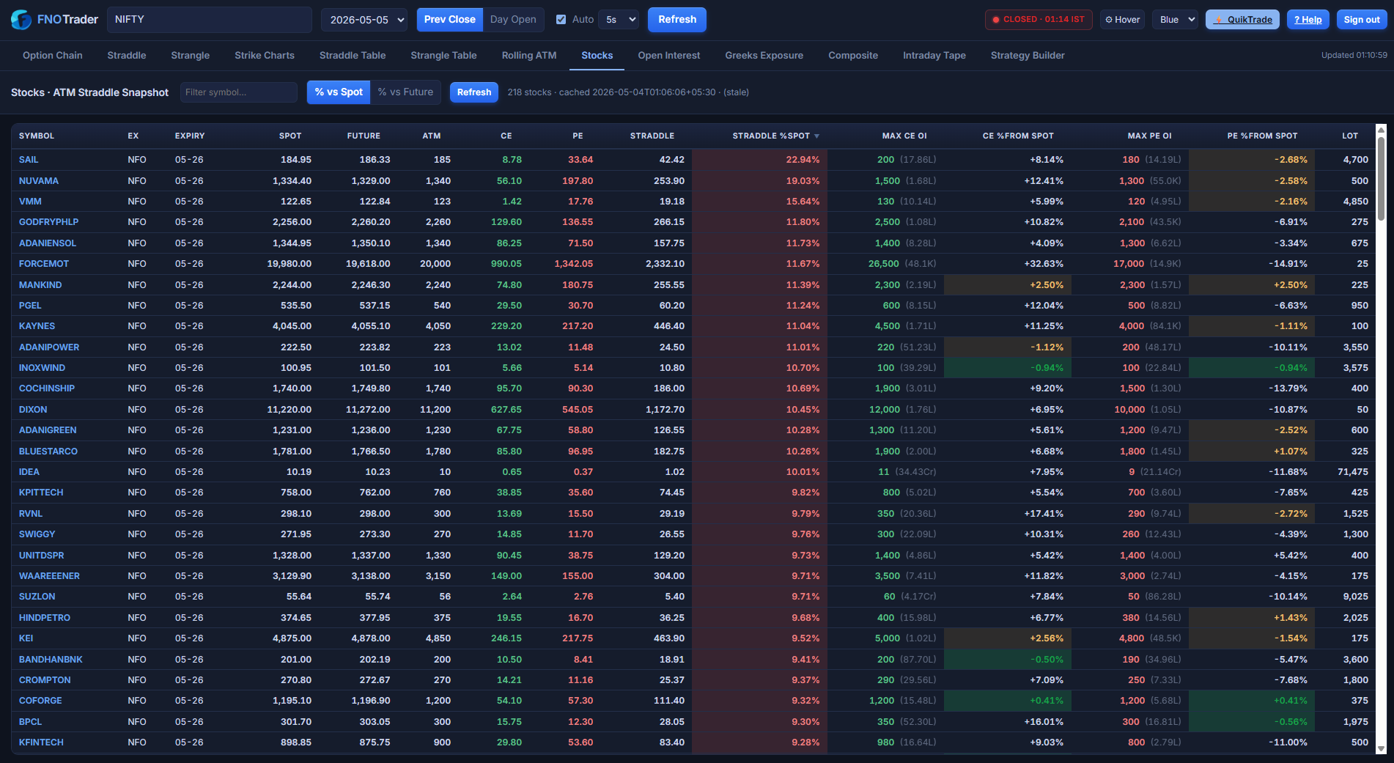
Task: Sort by the SYMBOL column header
Action: coord(37,136)
